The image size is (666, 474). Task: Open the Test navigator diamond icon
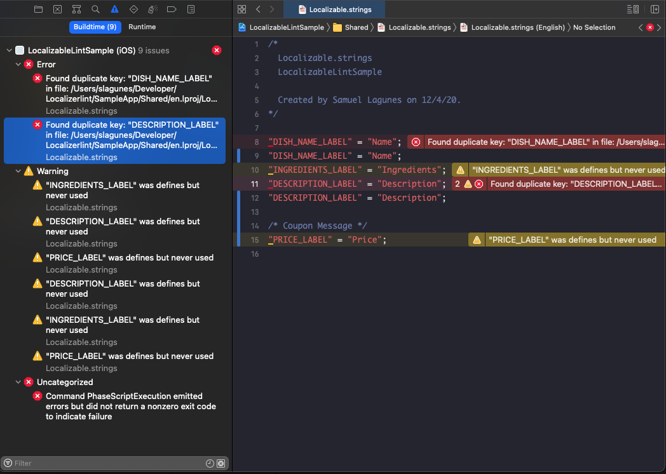[x=133, y=9]
